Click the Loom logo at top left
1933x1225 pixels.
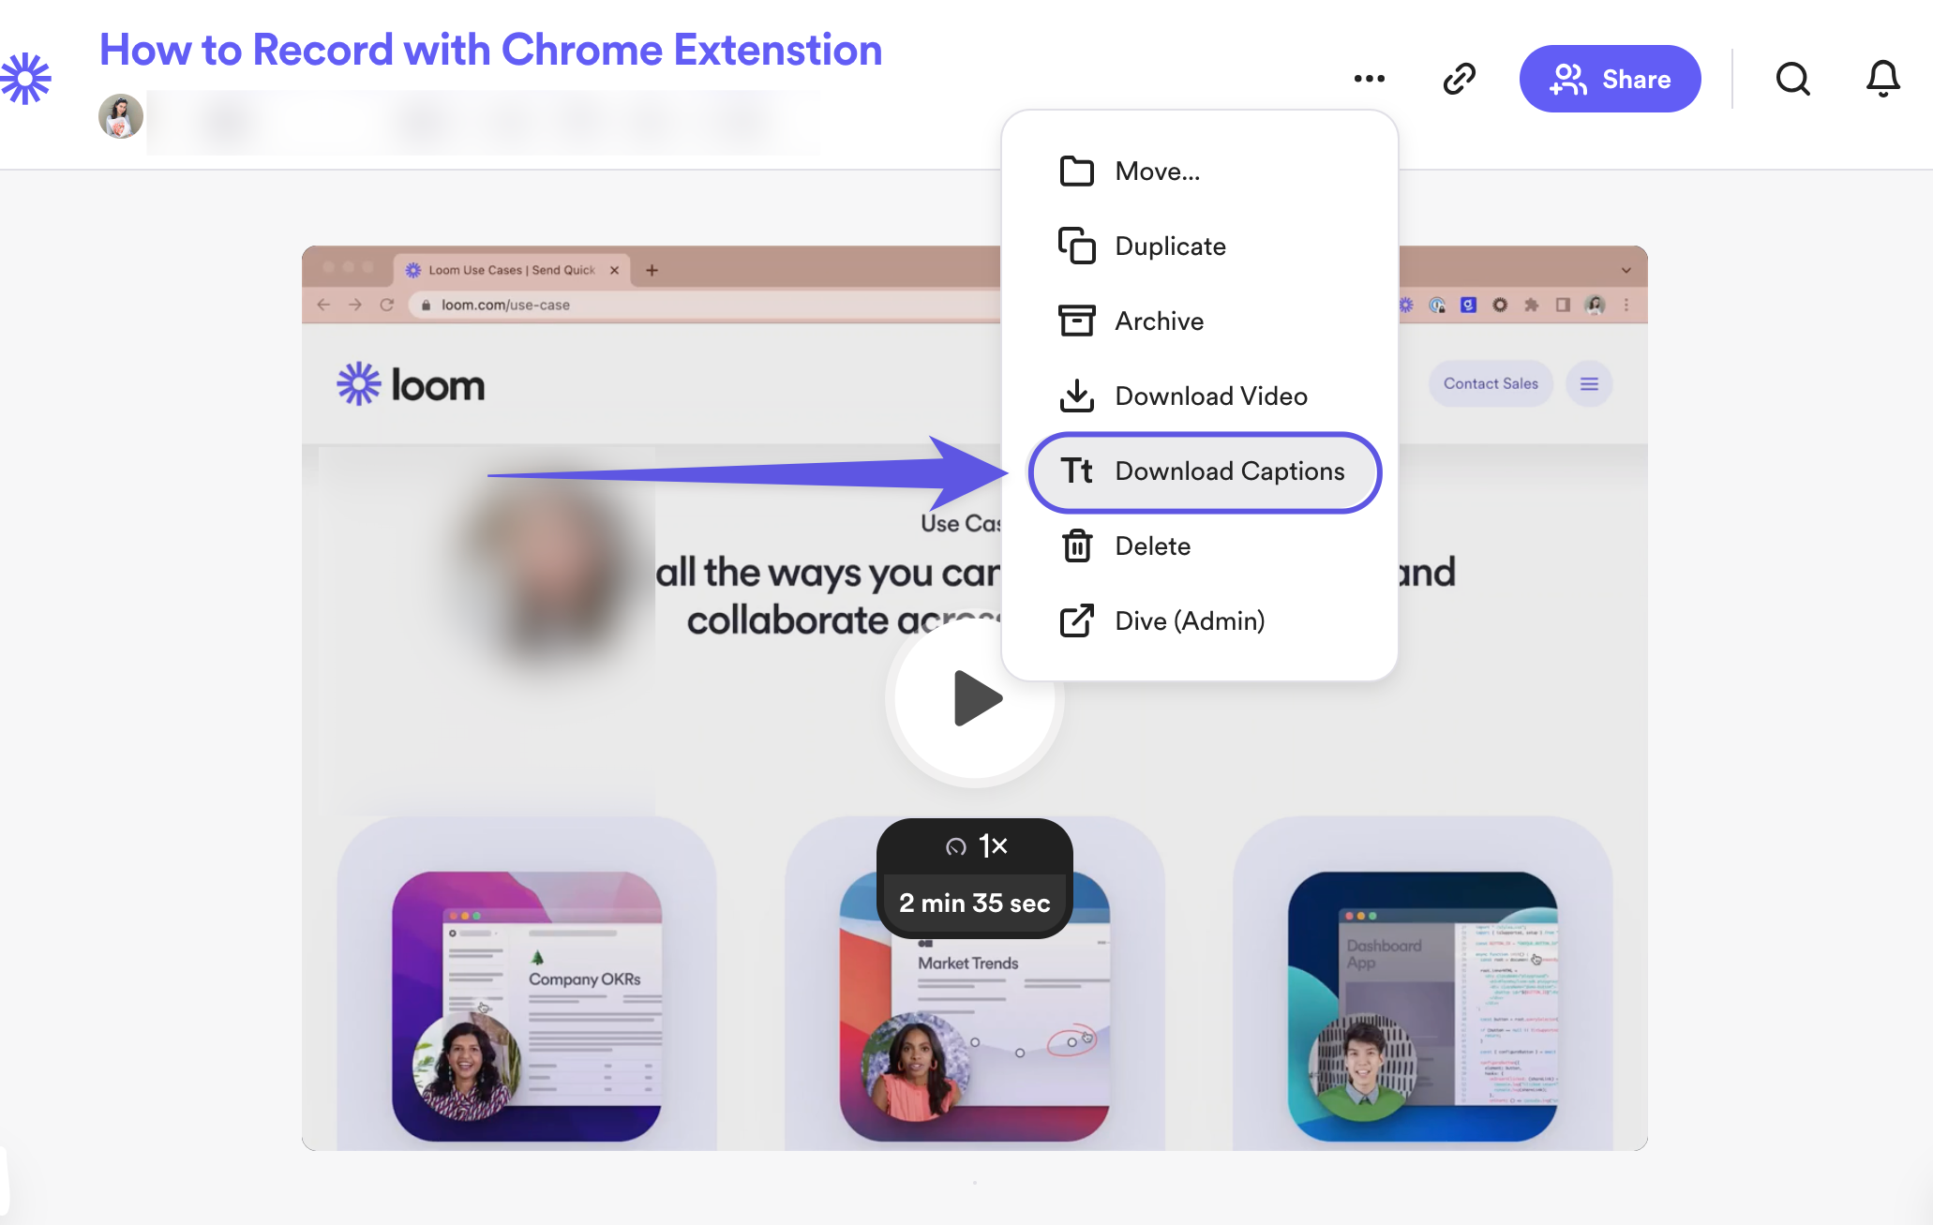26,79
